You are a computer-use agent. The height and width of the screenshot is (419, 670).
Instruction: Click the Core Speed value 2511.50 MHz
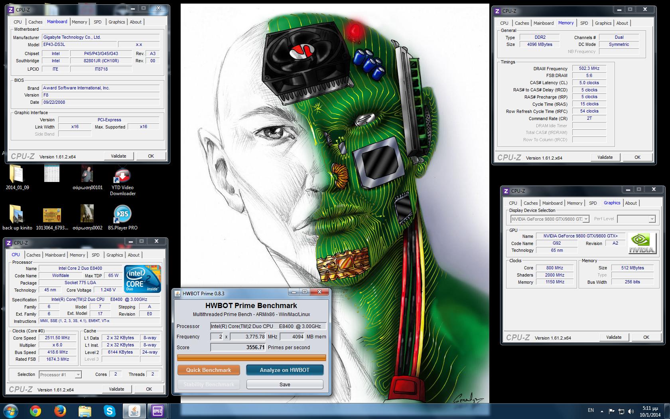57,338
